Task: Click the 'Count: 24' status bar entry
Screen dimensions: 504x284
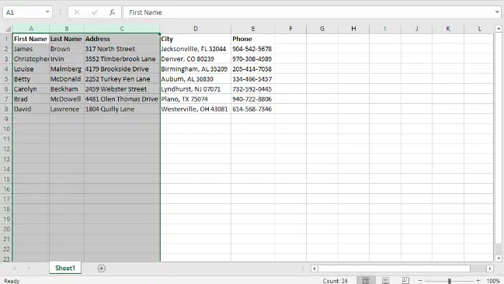Action: point(335,281)
